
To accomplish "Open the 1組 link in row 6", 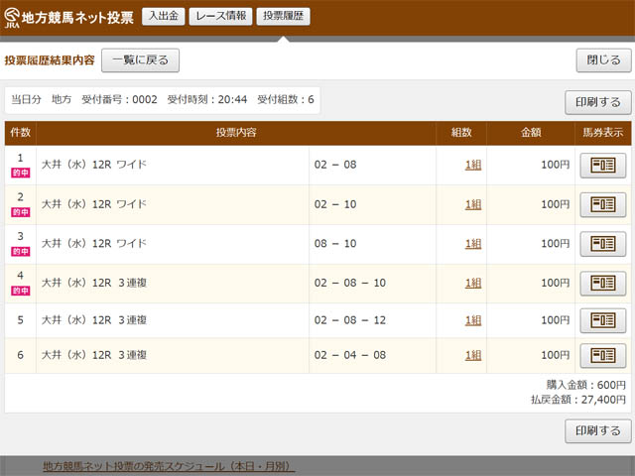I will 473,355.
